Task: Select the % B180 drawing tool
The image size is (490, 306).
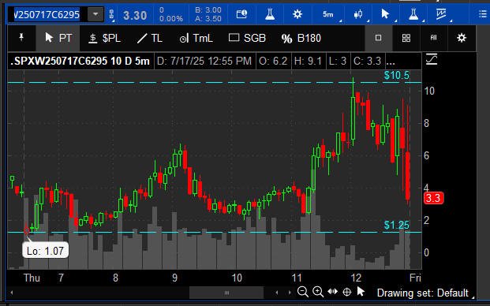Action: [x=301, y=38]
